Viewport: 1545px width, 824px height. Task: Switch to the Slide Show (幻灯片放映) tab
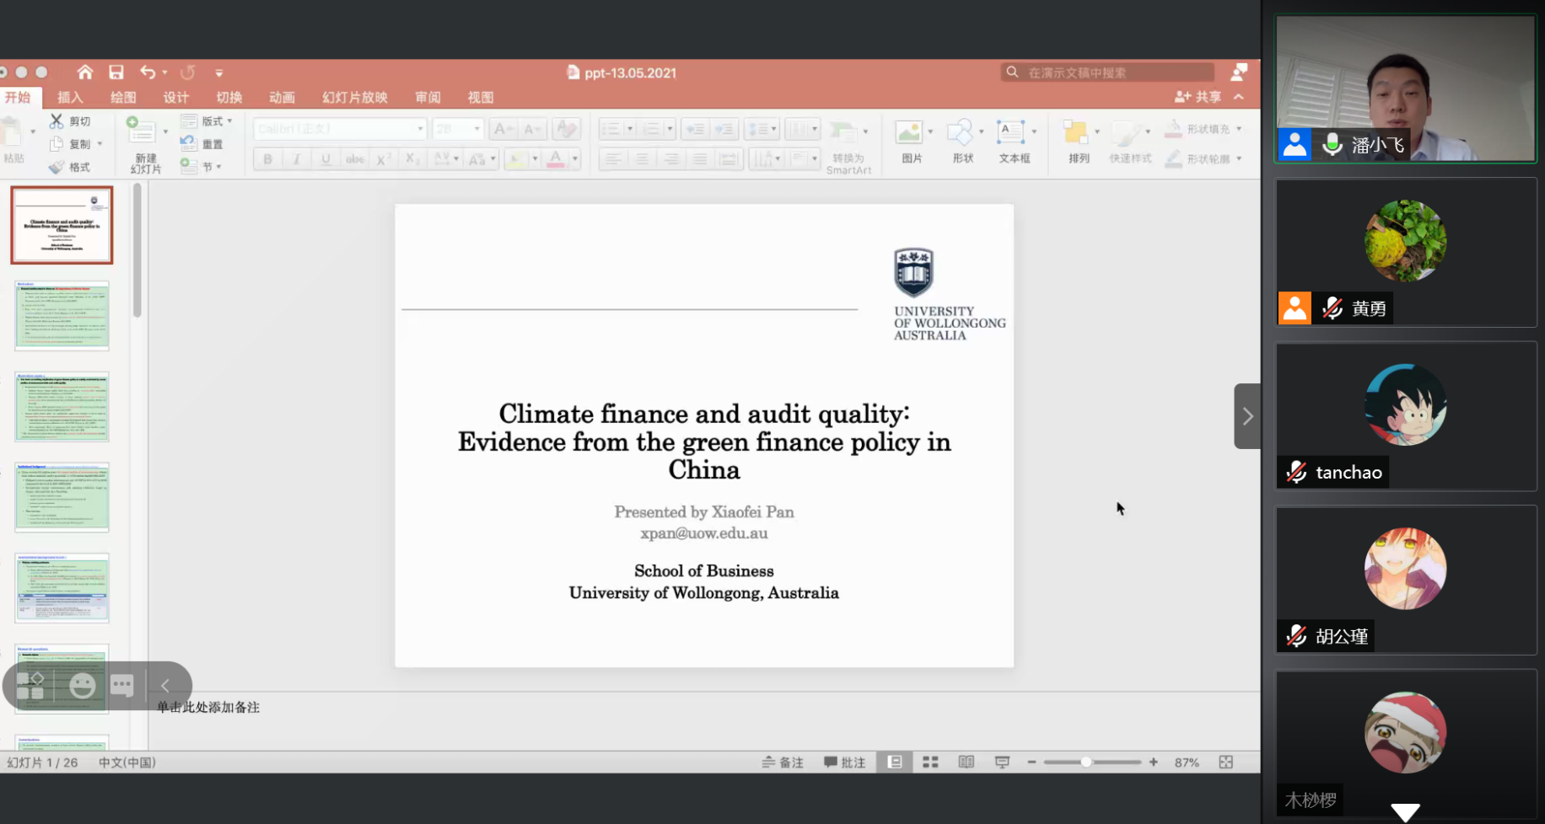click(x=354, y=97)
